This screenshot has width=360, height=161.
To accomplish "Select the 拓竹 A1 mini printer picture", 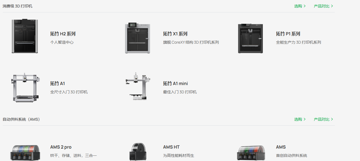I will pyautogui.click(x=138, y=86).
